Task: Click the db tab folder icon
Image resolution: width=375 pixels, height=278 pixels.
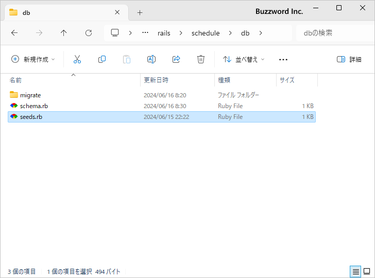Action: [13, 12]
